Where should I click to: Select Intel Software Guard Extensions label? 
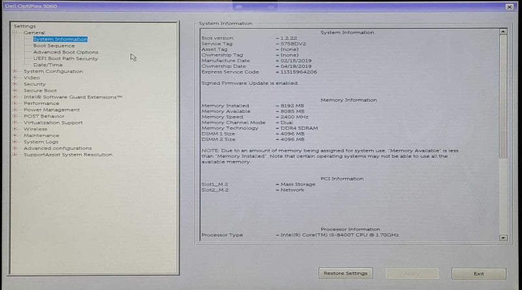(x=73, y=97)
